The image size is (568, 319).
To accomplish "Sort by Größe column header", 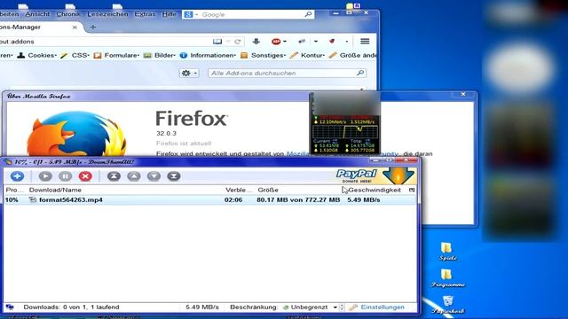I will [268, 190].
